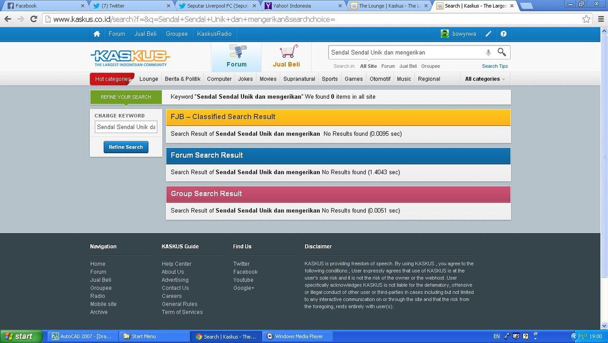Screen dimensions: 608x343
Task: Restrict search to Groupee under Search in
Action: click(431, 66)
